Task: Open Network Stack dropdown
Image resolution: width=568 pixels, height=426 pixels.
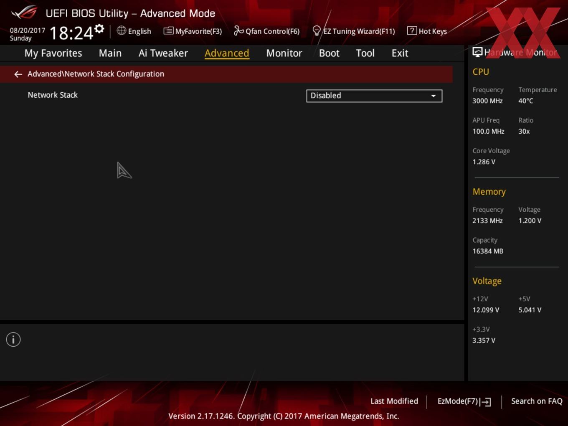Action: 374,96
